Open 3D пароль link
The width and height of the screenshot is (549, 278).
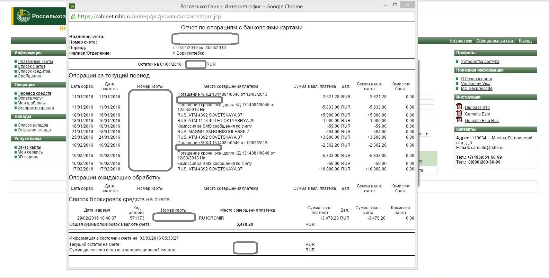28,157
